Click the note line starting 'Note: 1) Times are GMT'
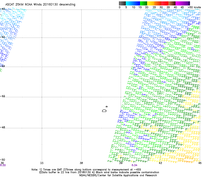 pyautogui.click(x=86, y=170)
